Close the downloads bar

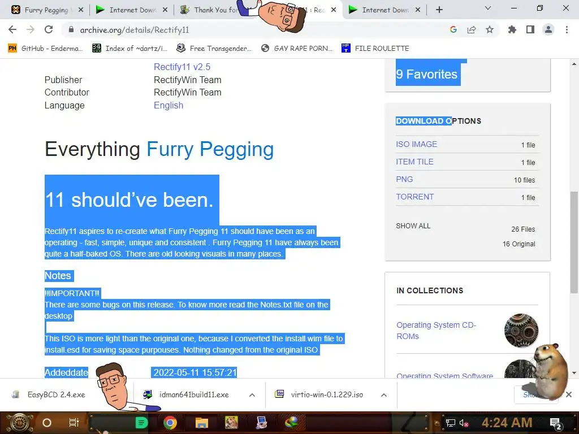click(x=569, y=394)
